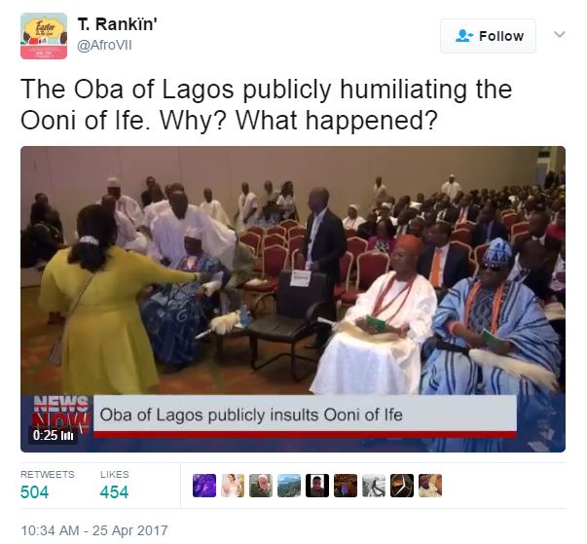Open the fifth liker avatar with black border
587x544 pixels.
pyautogui.click(x=317, y=486)
